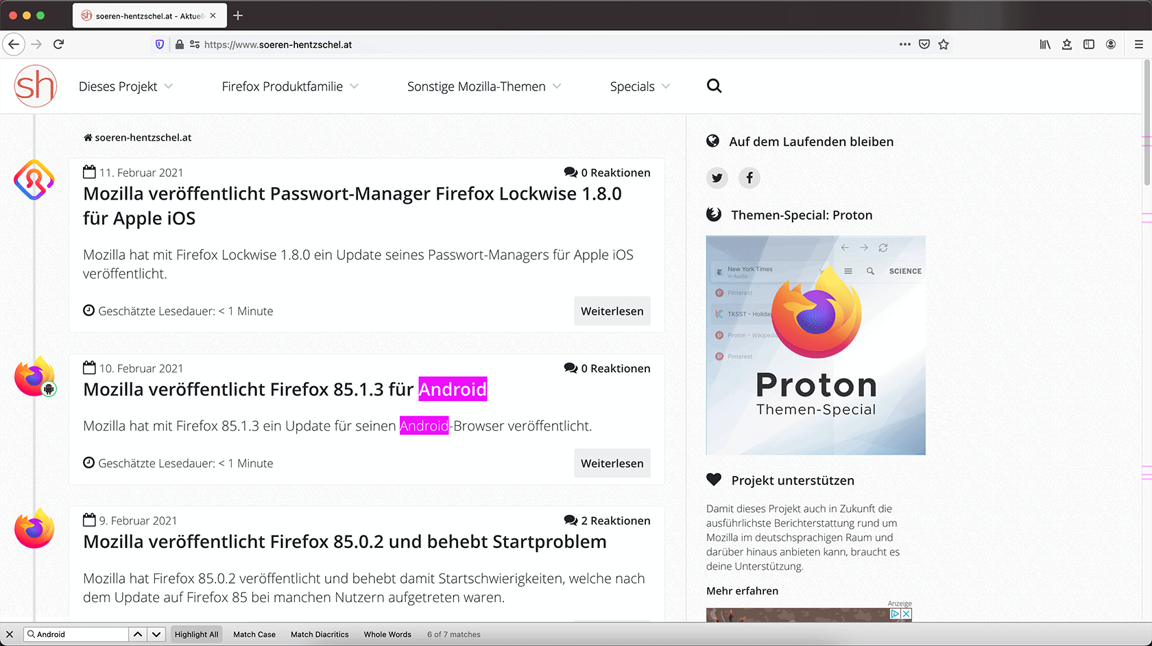This screenshot has height=646, width=1152.
Task: Close the find bar with X
Action: [10, 634]
